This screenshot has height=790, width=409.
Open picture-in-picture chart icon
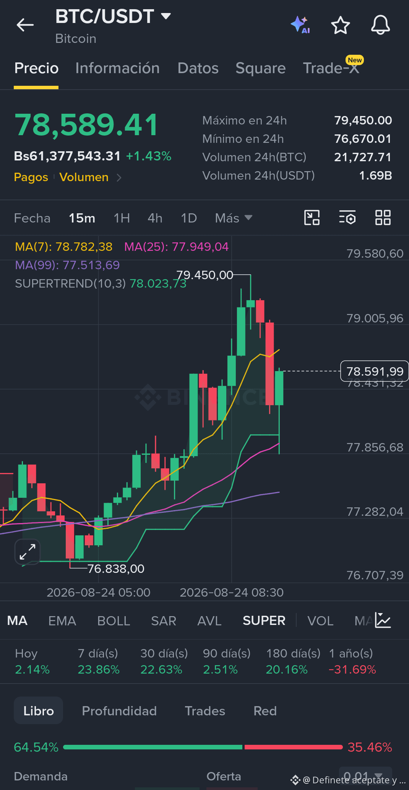pyautogui.click(x=312, y=218)
